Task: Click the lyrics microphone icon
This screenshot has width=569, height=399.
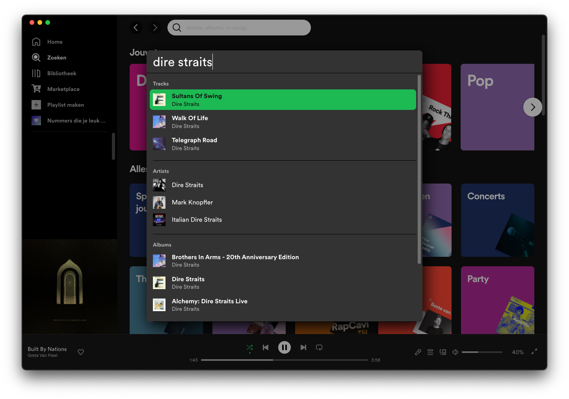Action: click(x=418, y=352)
